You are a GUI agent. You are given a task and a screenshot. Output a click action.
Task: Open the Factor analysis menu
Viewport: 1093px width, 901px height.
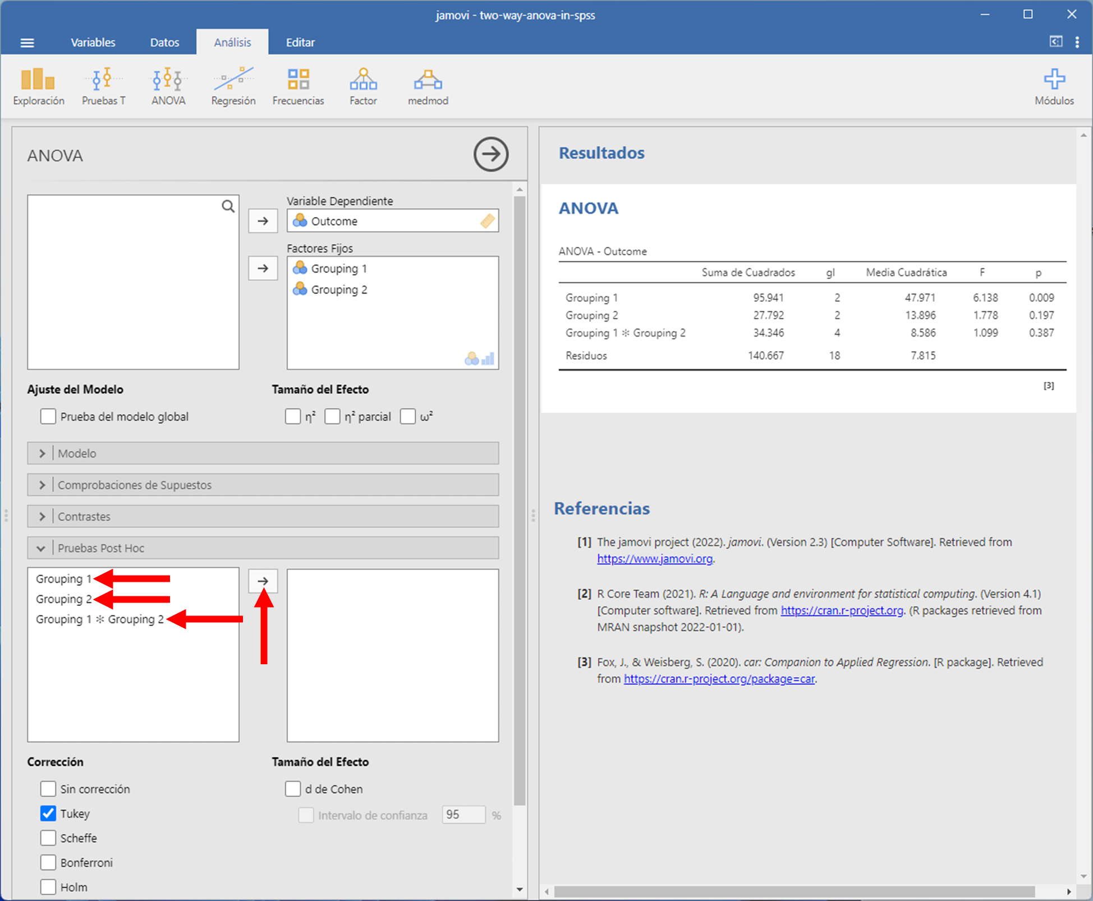pos(363,86)
